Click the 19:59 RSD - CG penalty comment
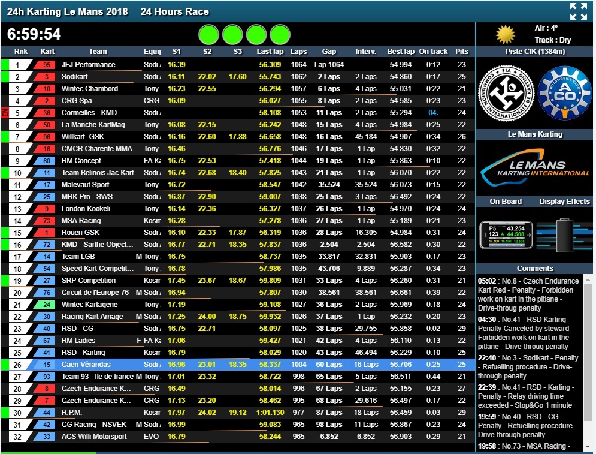The image size is (596, 454). point(528,425)
